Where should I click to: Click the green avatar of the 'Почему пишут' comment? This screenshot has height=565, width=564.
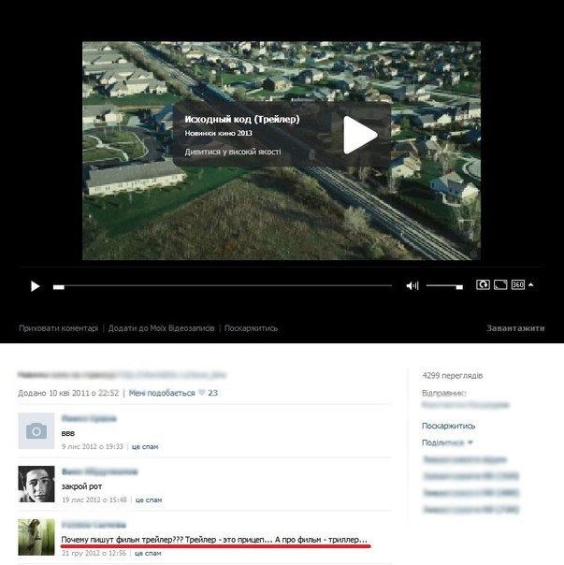pos(36,537)
